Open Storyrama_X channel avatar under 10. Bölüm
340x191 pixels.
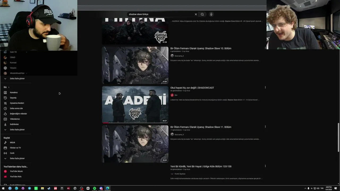click(172, 56)
